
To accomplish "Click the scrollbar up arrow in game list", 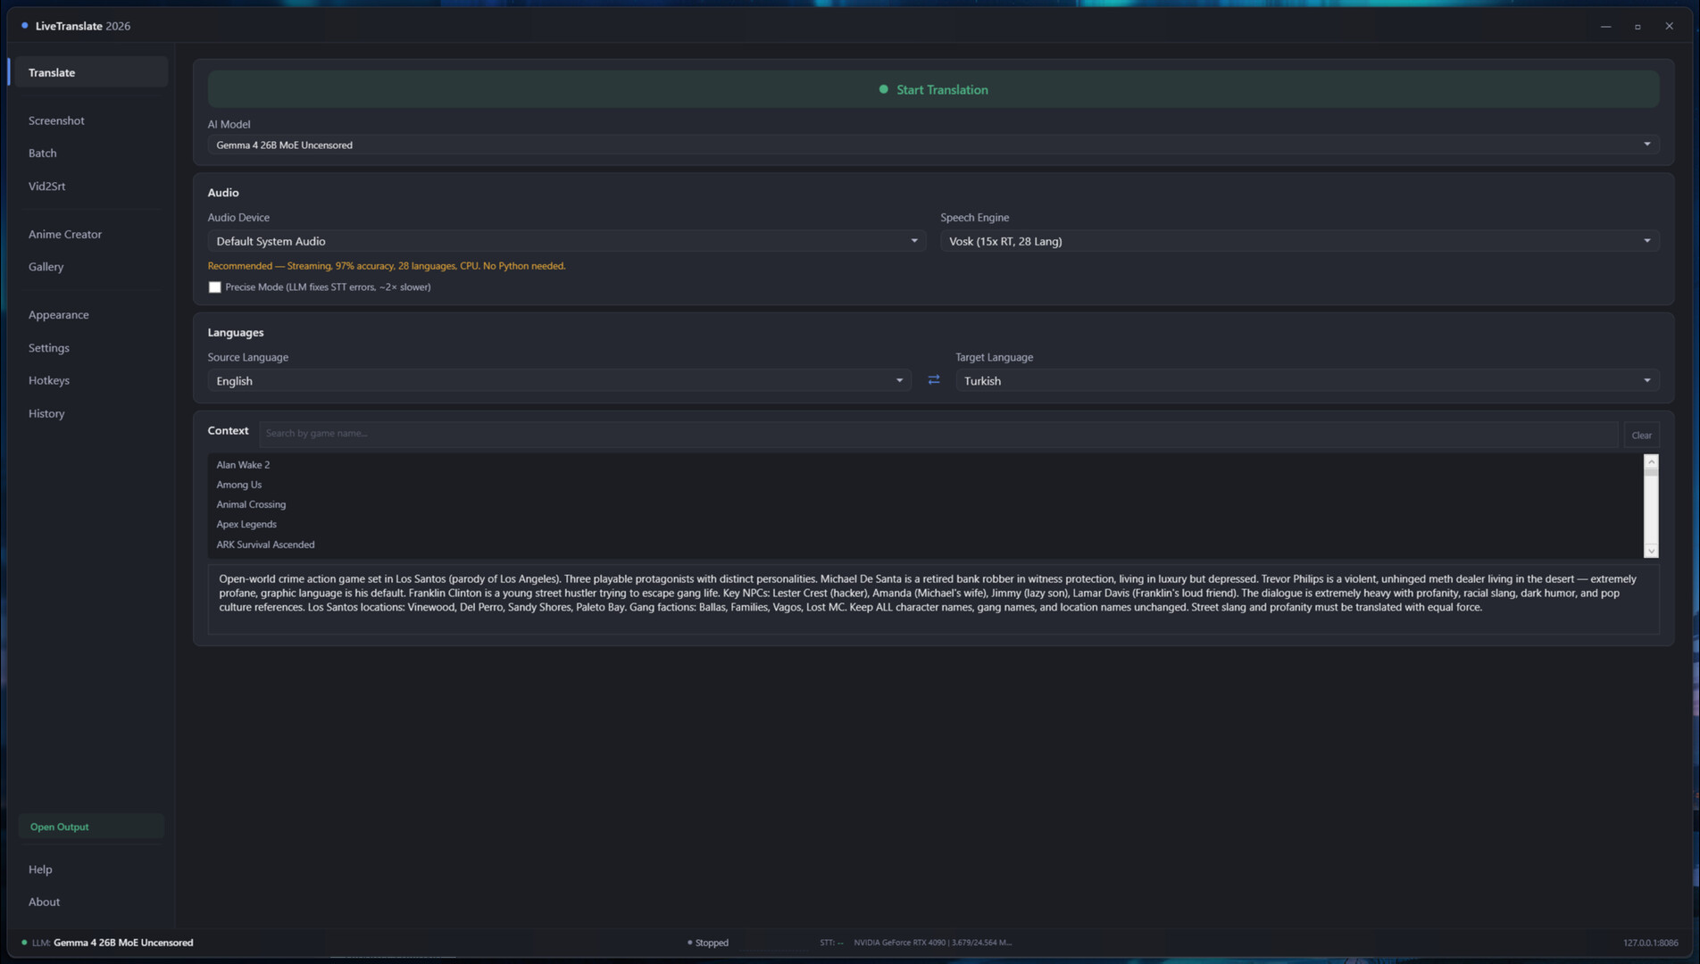I will pos(1651,461).
